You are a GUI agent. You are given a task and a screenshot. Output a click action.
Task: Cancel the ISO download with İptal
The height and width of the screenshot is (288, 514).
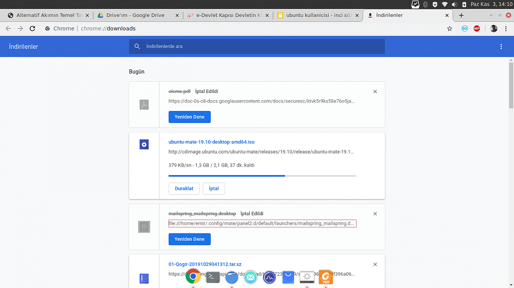click(x=214, y=189)
